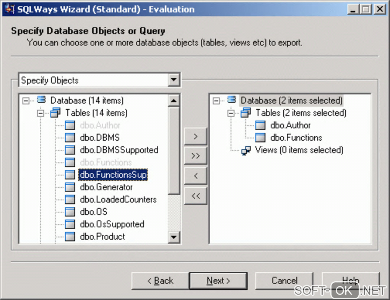The image size is (390, 300).
Task: Collapse Database (2 items selected) node
Action: click(x=216, y=101)
